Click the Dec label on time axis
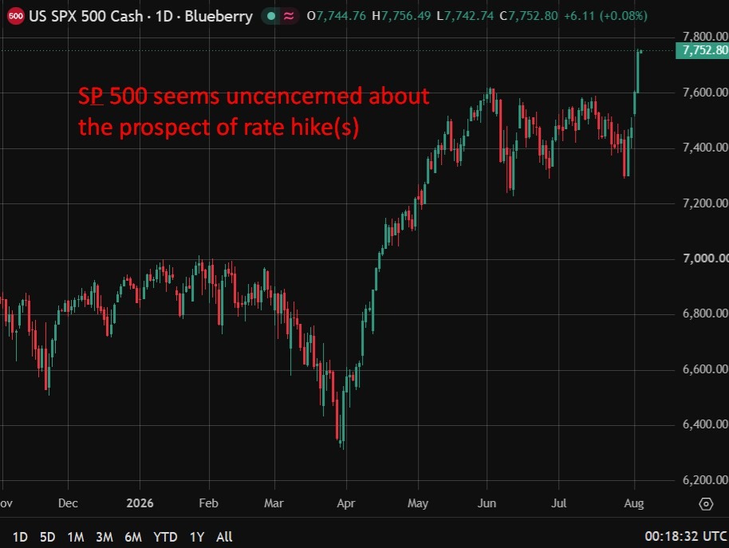Viewport: 729px width, 548px height. click(68, 503)
